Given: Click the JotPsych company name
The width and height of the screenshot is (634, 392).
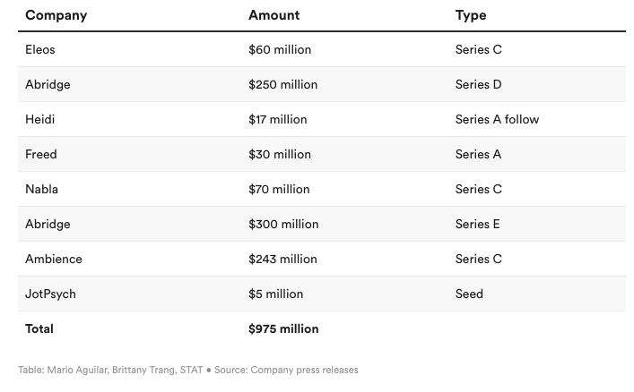Looking at the screenshot, I should point(53,294).
